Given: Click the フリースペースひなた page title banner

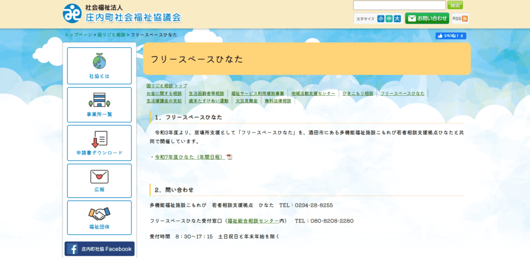Looking at the screenshot, I should point(307,59).
